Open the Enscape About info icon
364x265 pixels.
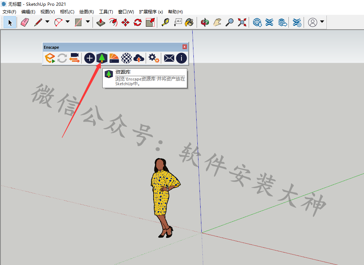(x=181, y=58)
